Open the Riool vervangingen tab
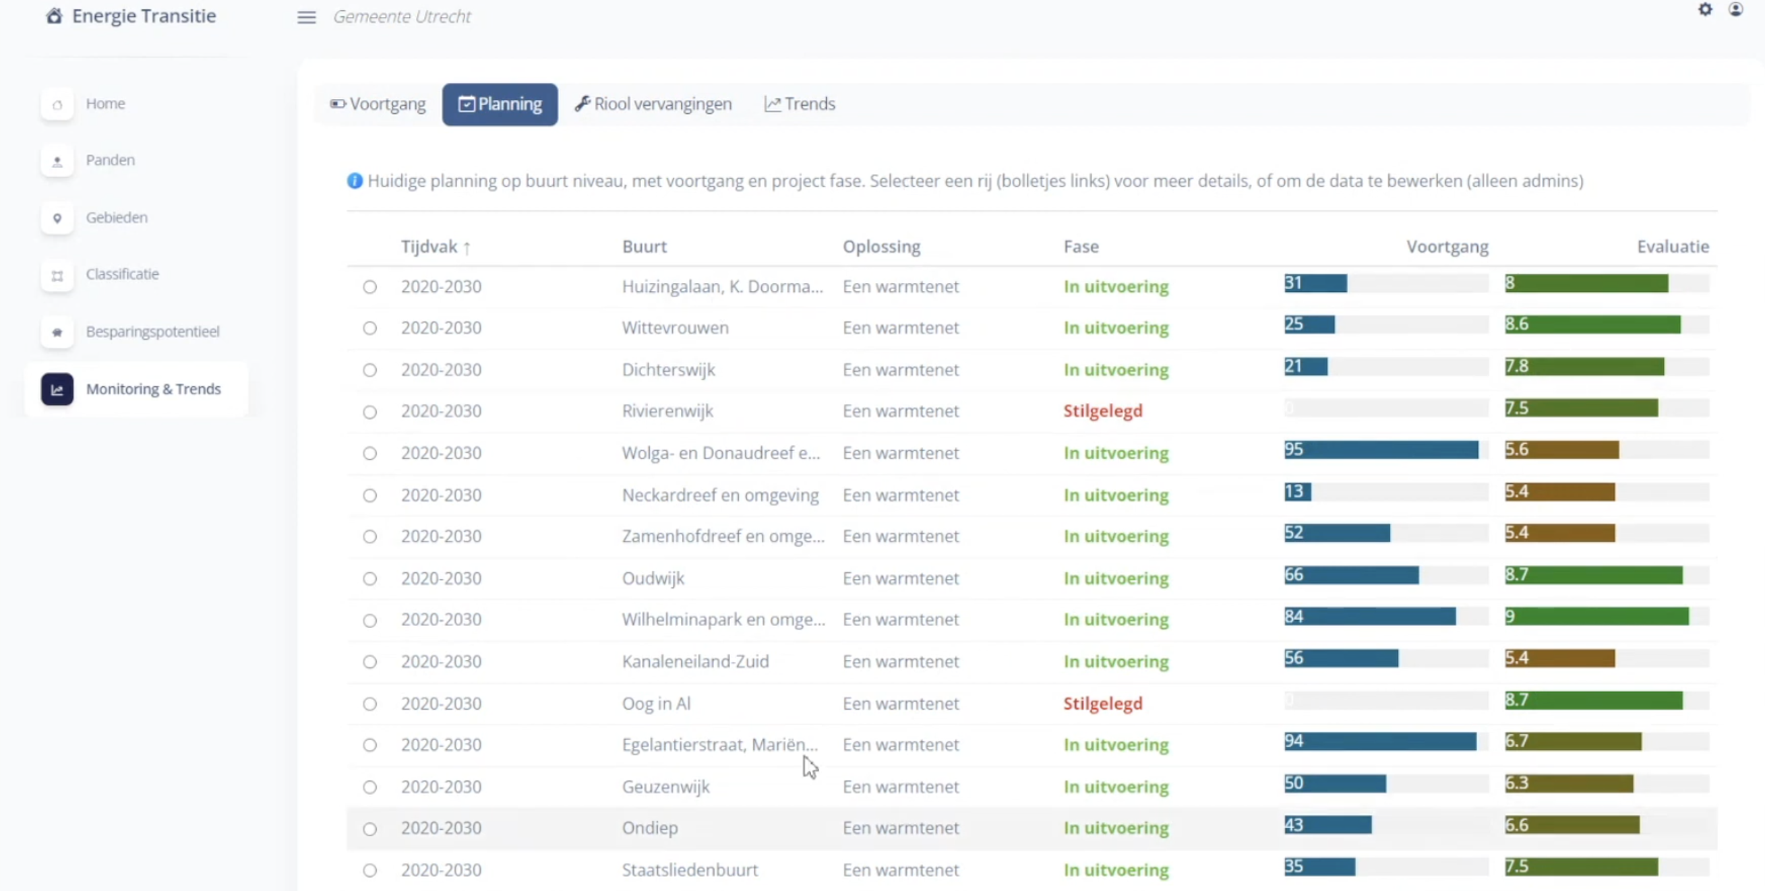The image size is (1765, 891). [653, 104]
